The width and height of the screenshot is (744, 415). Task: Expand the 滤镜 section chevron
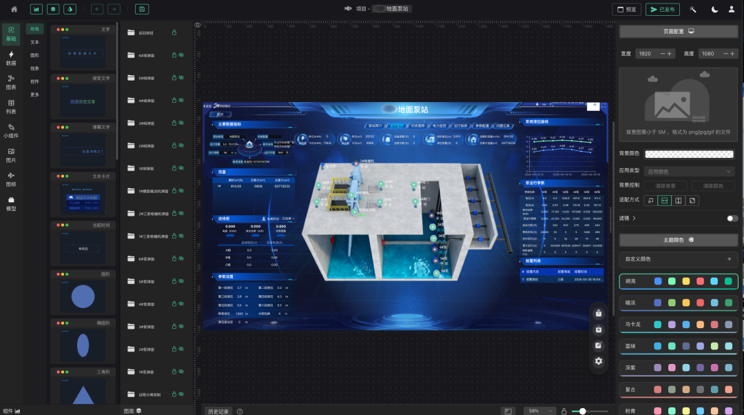[634, 219]
